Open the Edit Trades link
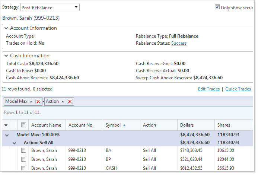 (x=208, y=89)
